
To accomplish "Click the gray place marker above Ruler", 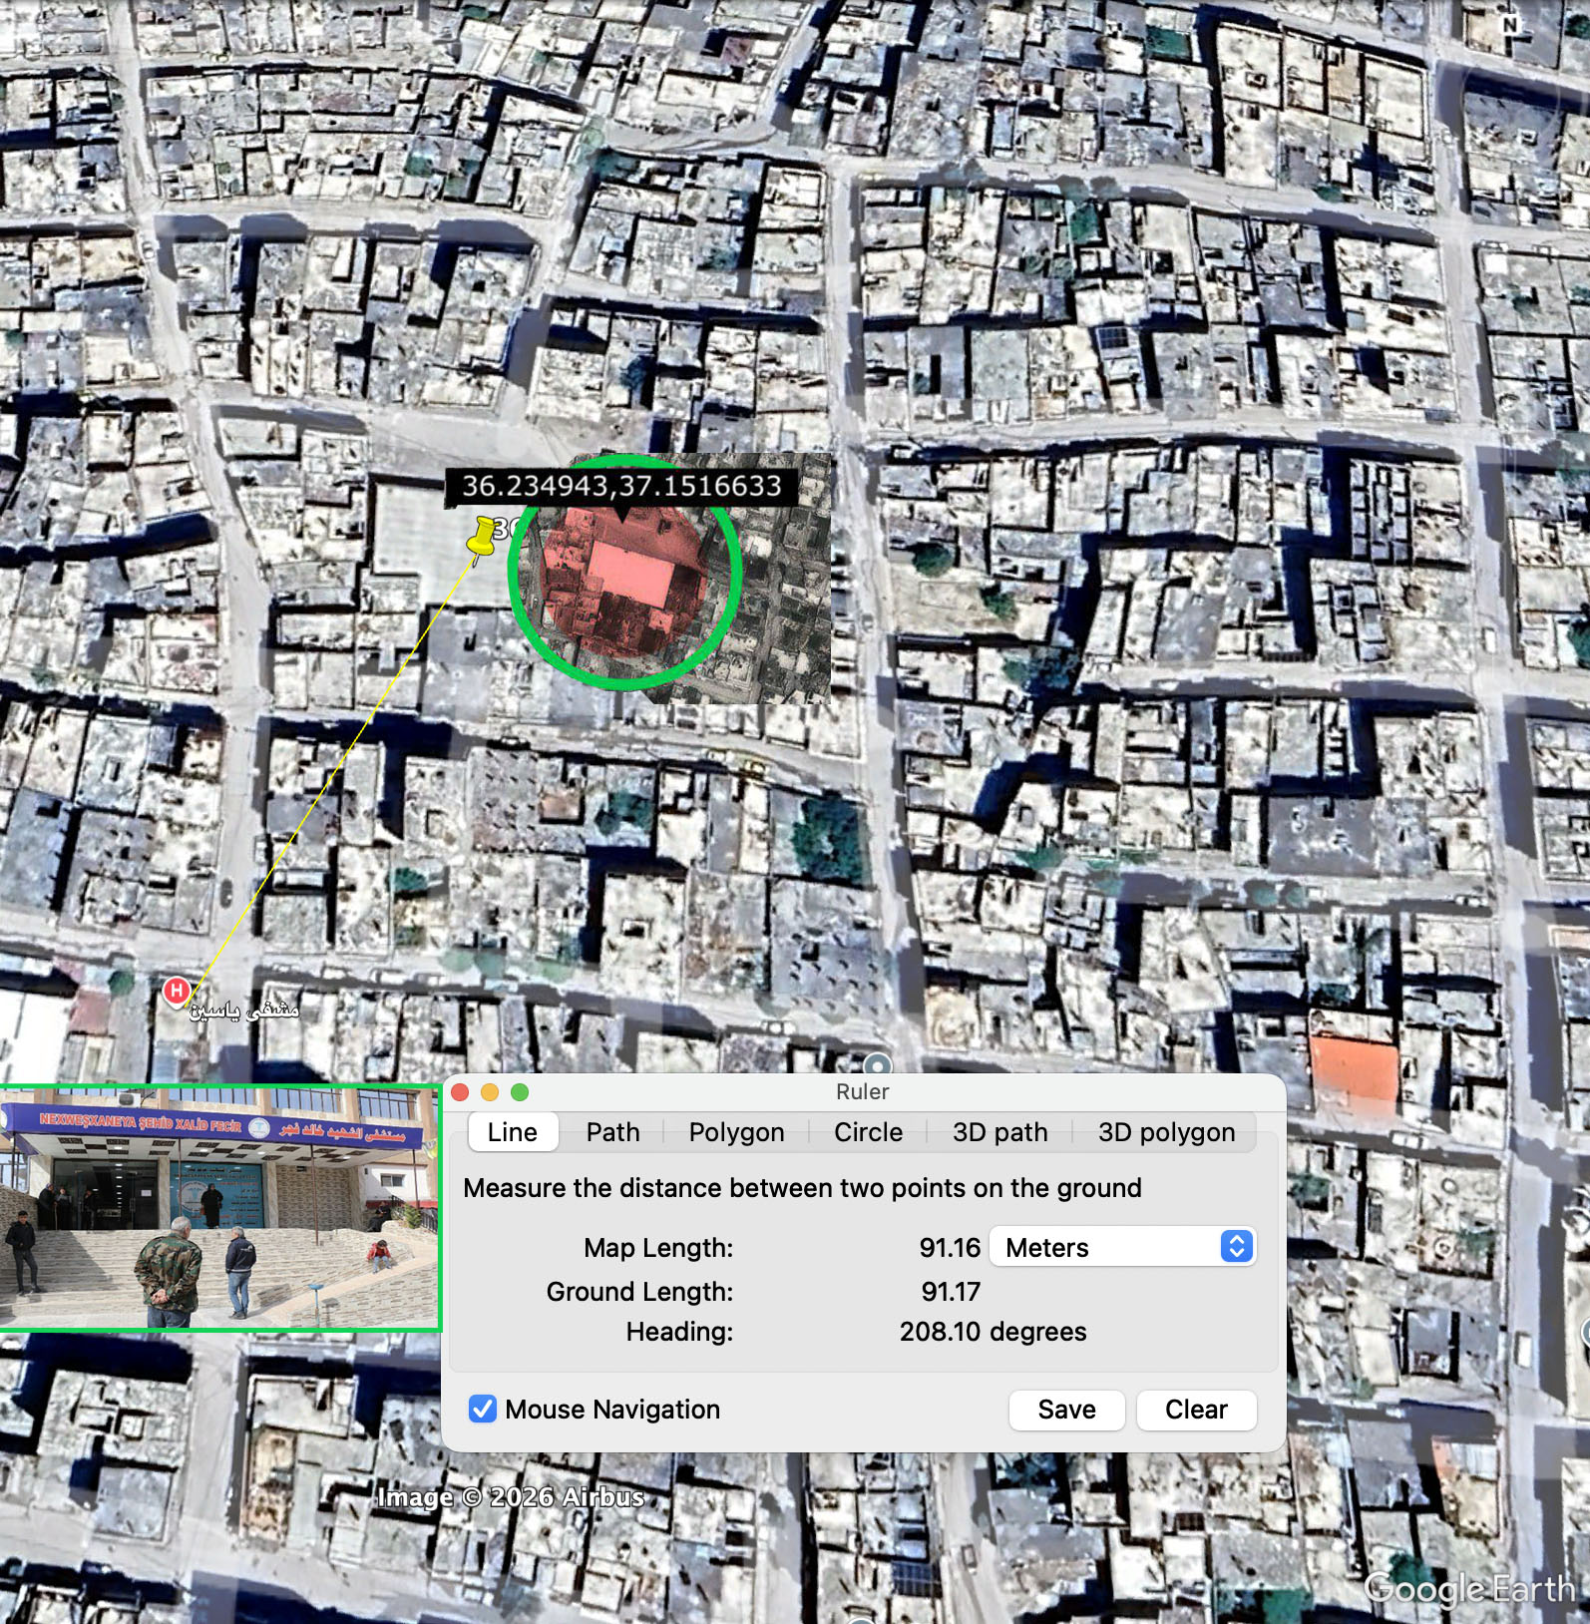I will (x=877, y=1063).
